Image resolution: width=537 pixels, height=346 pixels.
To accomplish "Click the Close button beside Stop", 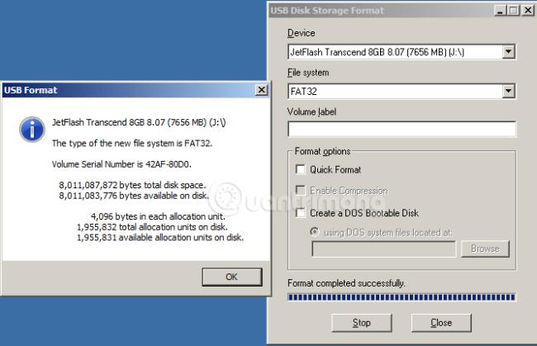I will click(x=441, y=323).
